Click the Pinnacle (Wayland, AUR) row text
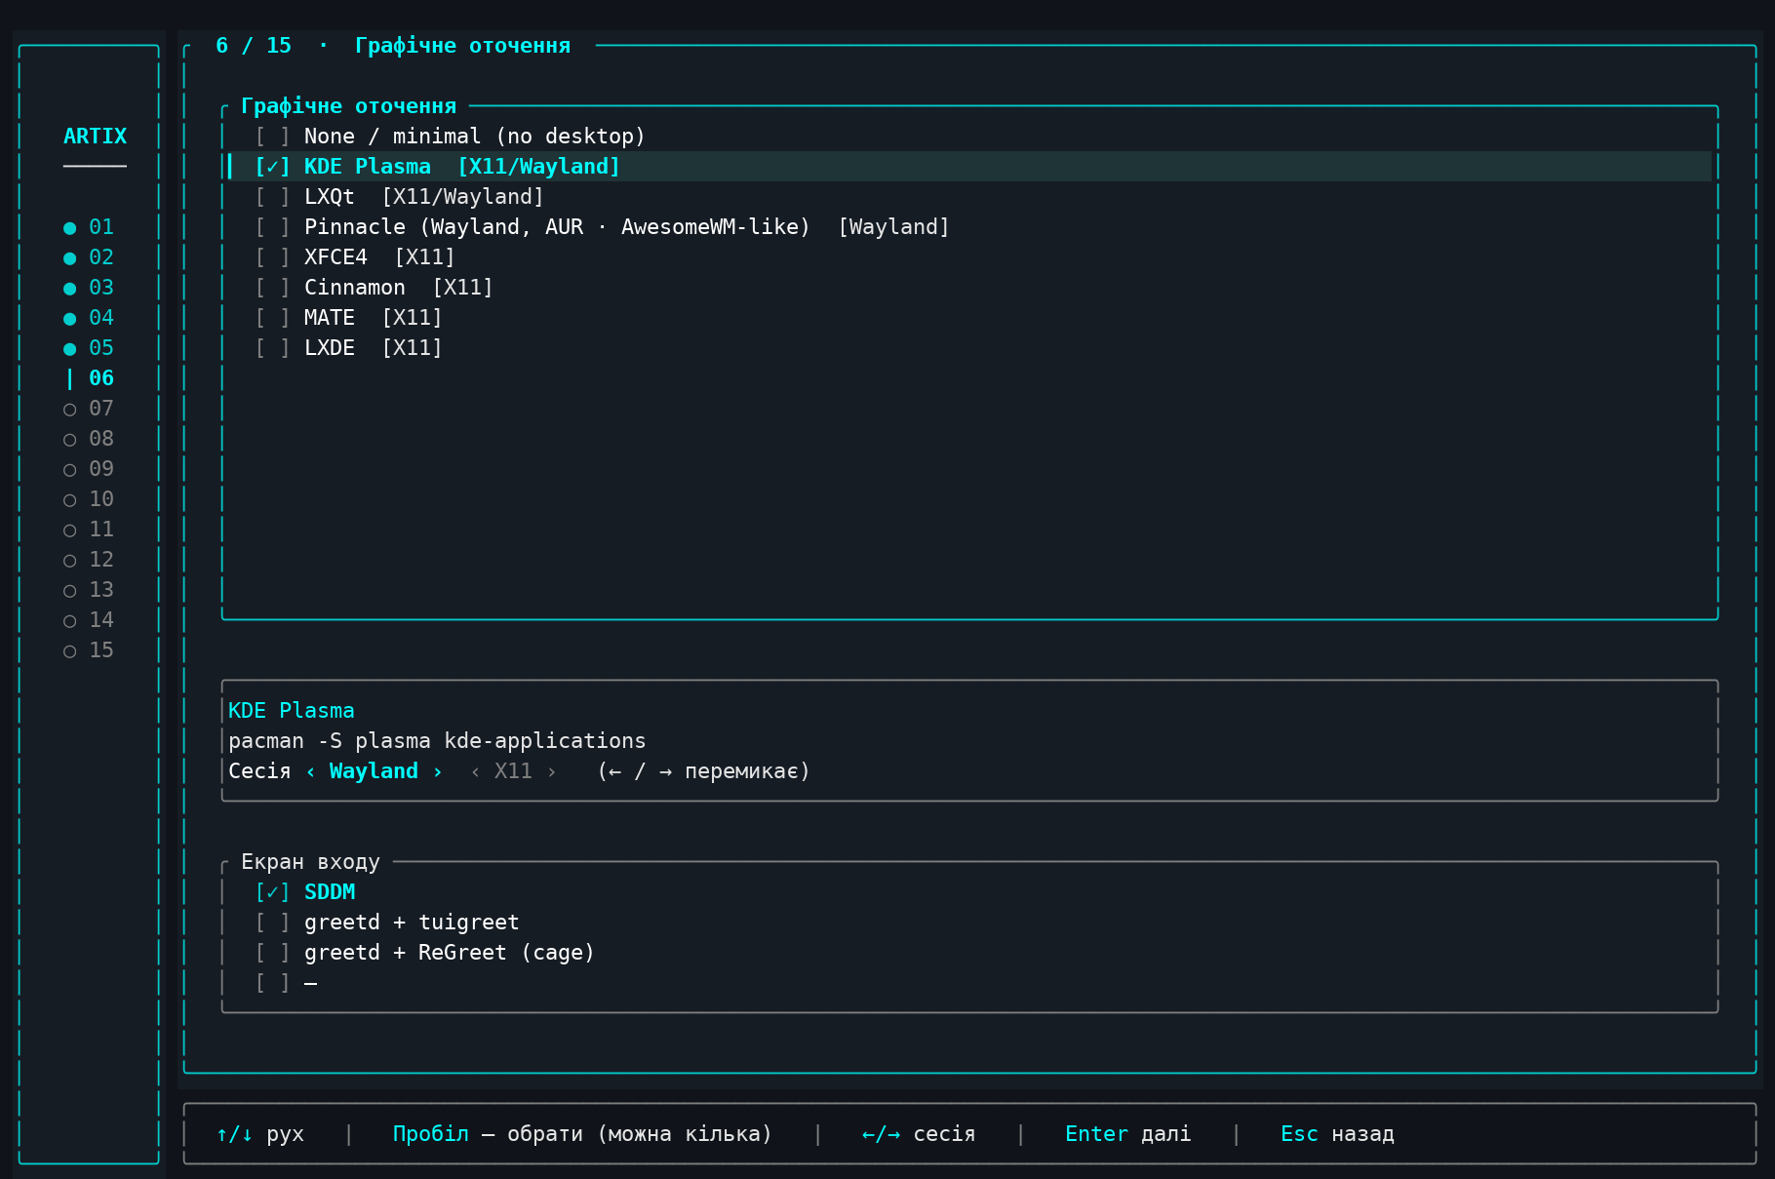This screenshot has width=1775, height=1179. pyautogui.click(x=627, y=227)
